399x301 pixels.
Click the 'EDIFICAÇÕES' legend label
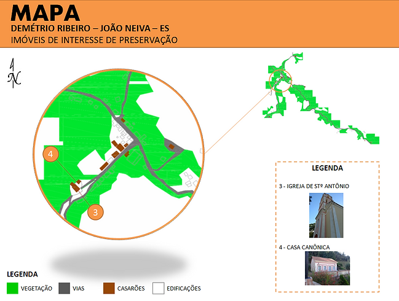pos(184,289)
